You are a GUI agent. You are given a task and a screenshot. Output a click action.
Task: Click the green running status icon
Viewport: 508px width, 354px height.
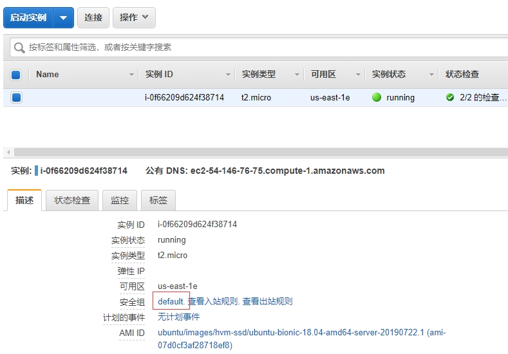(x=377, y=98)
